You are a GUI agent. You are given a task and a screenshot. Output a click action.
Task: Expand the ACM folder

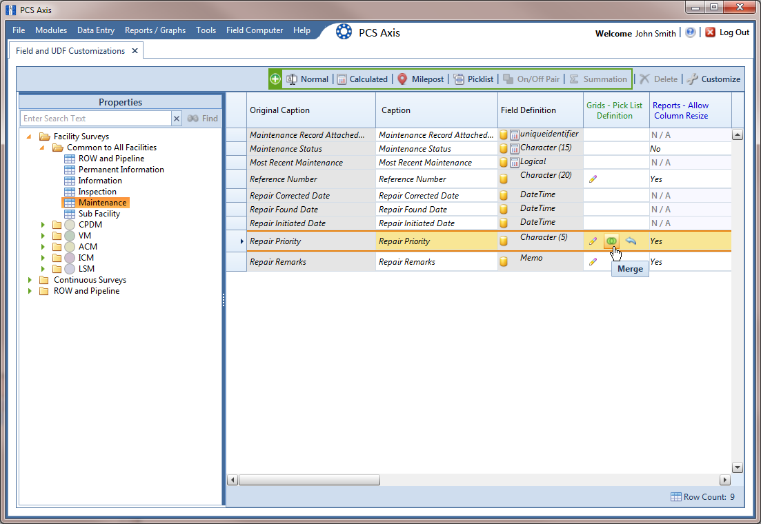[x=43, y=247]
